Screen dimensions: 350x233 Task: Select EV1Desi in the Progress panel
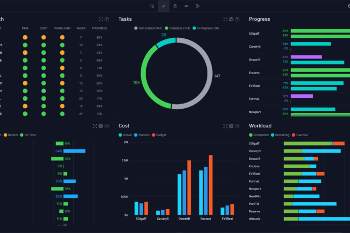point(255,86)
